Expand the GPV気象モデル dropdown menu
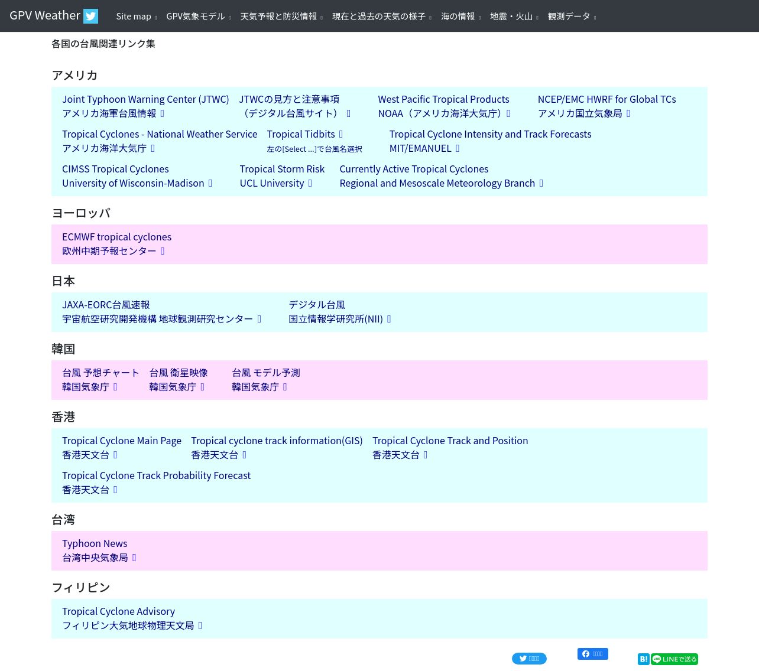759x671 pixels. (x=199, y=17)
